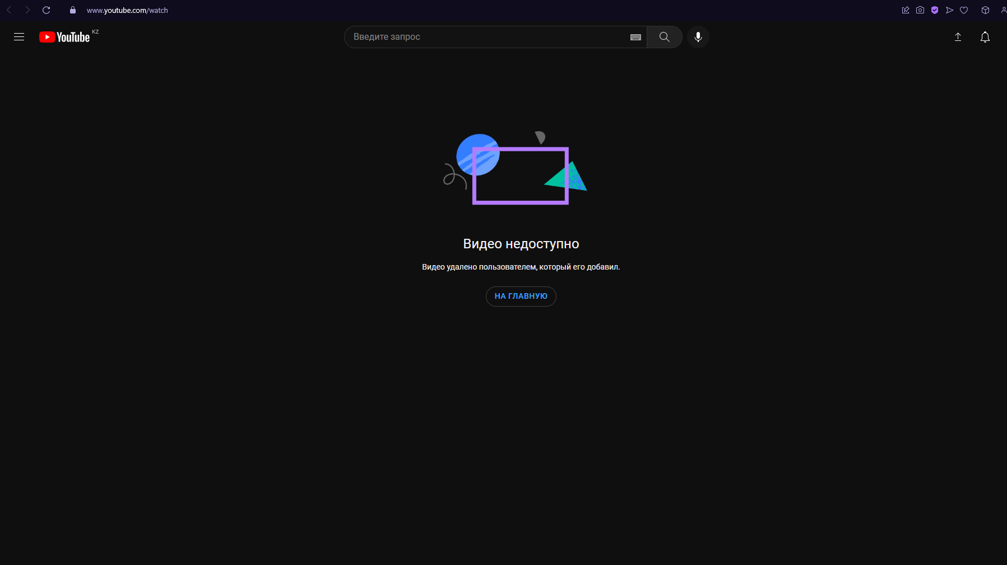
Task: Open the extensions cube icon
Action: coord(985,10)
